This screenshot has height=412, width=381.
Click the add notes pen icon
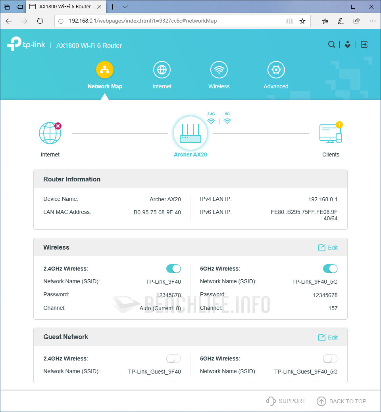click(341, 21)
